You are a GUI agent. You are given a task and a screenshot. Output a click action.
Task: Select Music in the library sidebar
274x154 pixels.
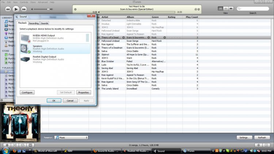[9, 22]
